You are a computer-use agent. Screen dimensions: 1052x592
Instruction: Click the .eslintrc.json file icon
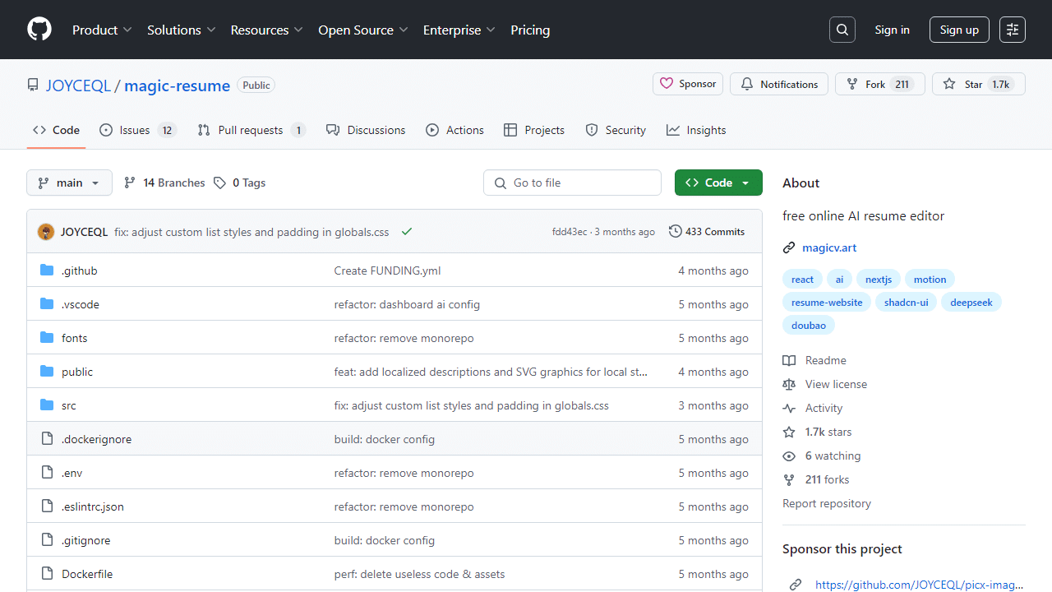tap(47, 506)
